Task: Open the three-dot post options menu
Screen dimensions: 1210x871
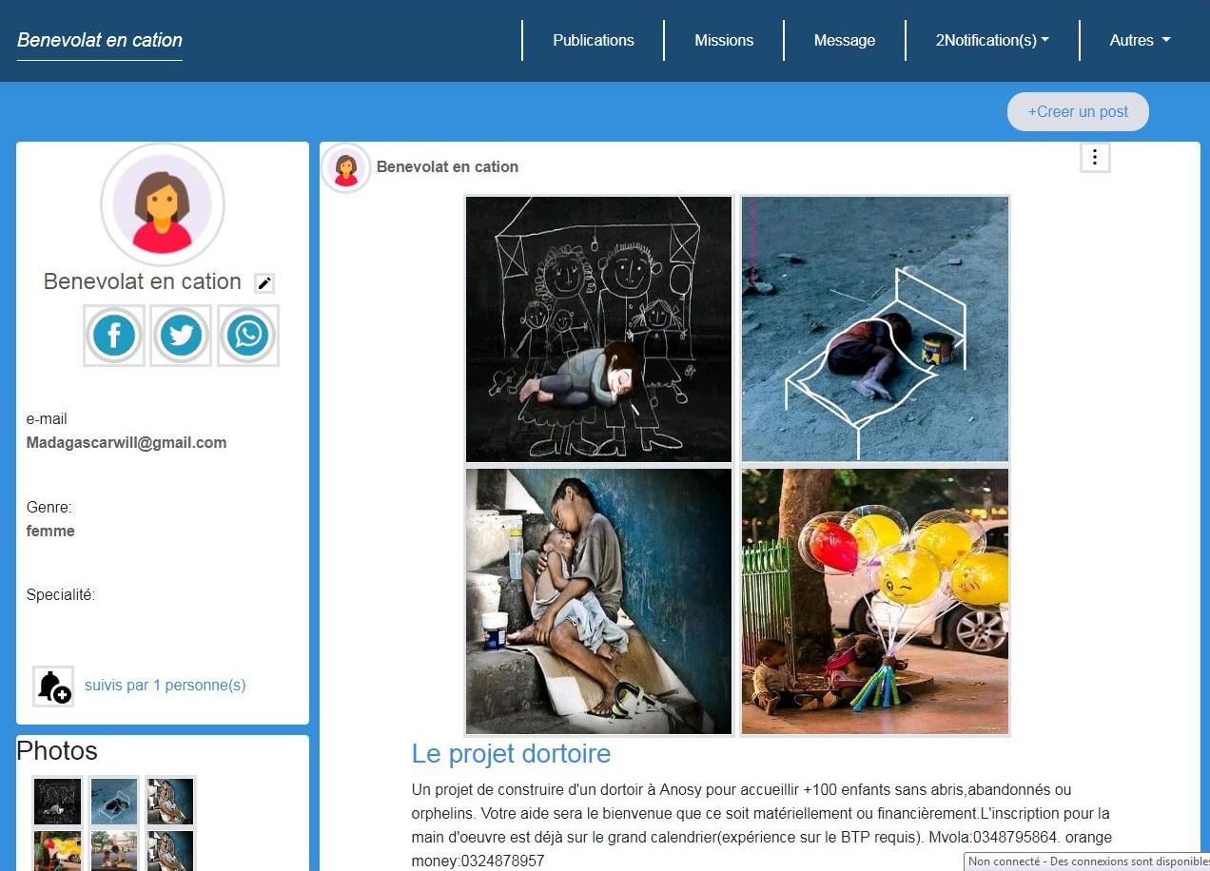Action: (x=1095, y=158)
